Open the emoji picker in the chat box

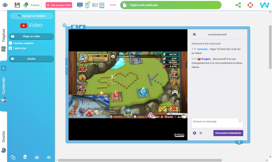(240, 121)
